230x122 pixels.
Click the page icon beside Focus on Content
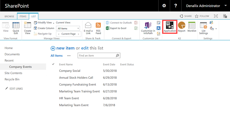coord(225,16)
